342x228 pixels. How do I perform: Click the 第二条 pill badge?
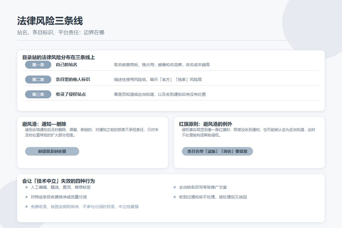pos(38,79)
